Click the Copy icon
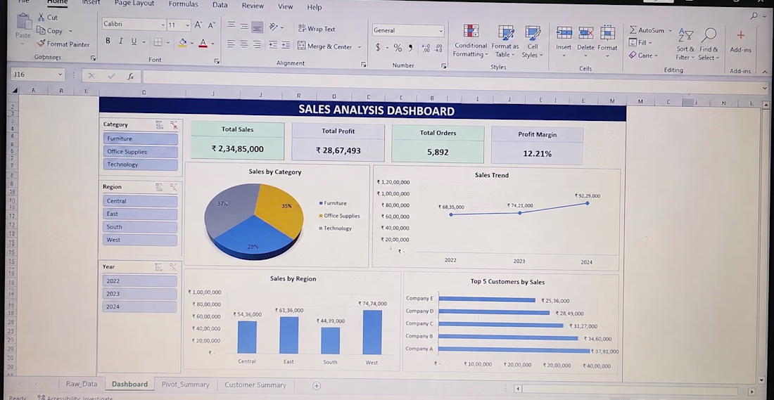This screenshot has height=400, width=774. pyautogui.click(x=41, y=30)
